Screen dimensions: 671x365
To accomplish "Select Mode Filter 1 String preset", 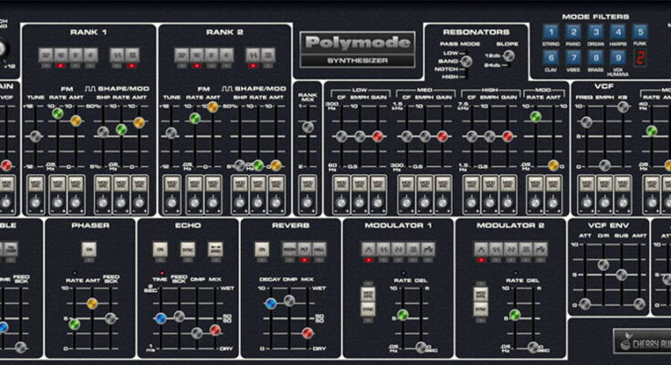I will point(550,32).
